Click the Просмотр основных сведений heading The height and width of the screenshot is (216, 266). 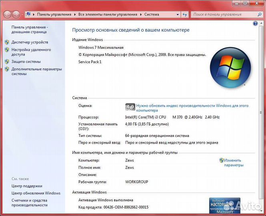[x=131, y=30]
